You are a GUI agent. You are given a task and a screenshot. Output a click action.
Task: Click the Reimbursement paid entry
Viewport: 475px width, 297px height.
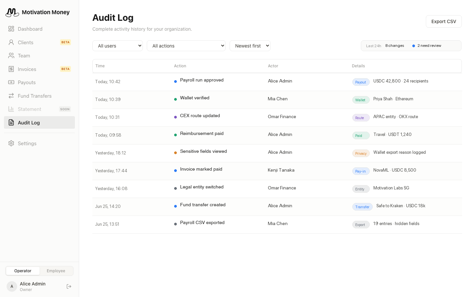tap(202, 134)
